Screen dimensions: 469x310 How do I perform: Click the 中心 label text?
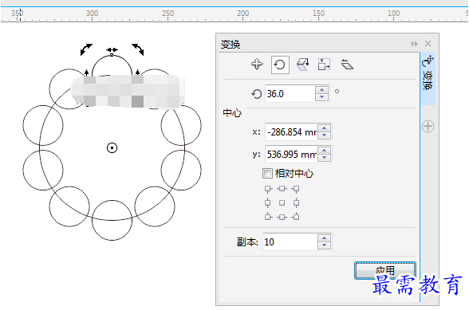point(232,113)
